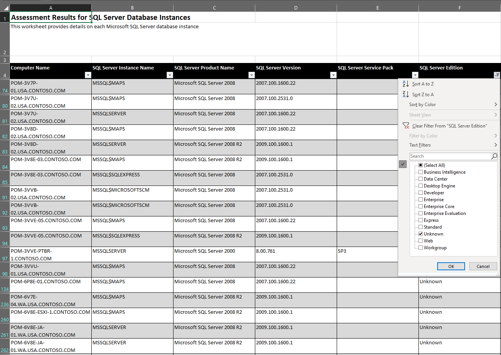The height and width of the screenshot is (355, 501).
Task: Select row 74 header
Action: [5, 87]
